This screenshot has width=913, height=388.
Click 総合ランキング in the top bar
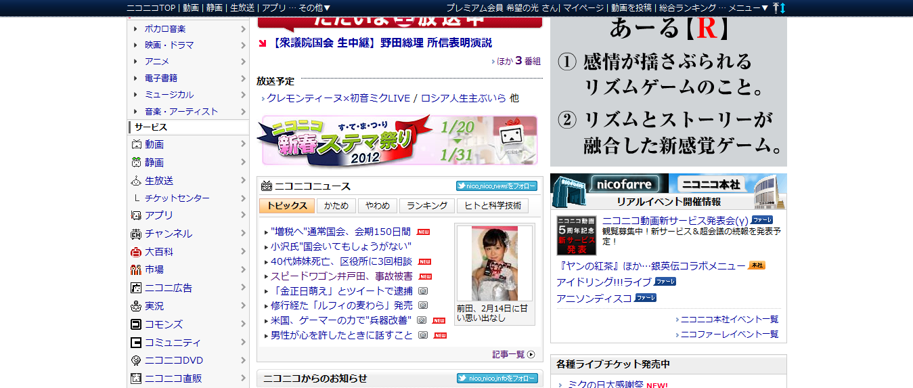click(688, 7)
